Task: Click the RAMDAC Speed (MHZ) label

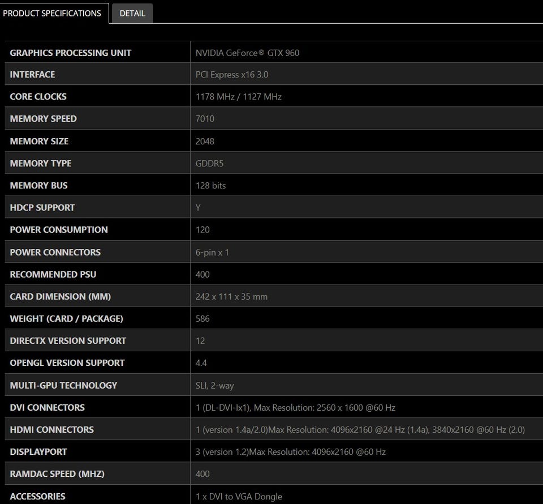Action: point(57,474)
